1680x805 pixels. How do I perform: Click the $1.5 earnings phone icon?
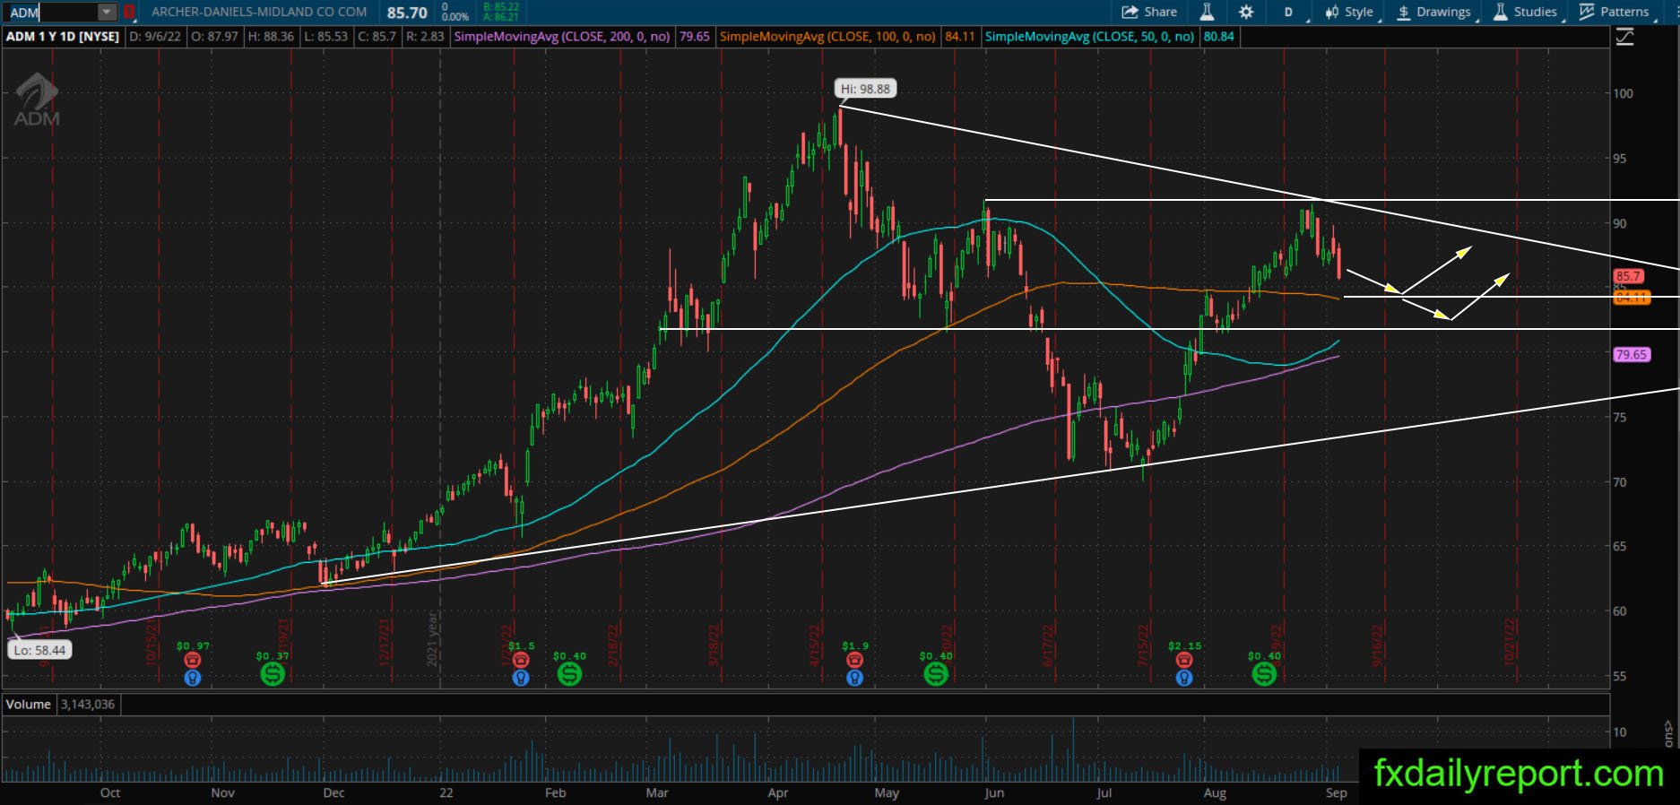click(521, 661)
